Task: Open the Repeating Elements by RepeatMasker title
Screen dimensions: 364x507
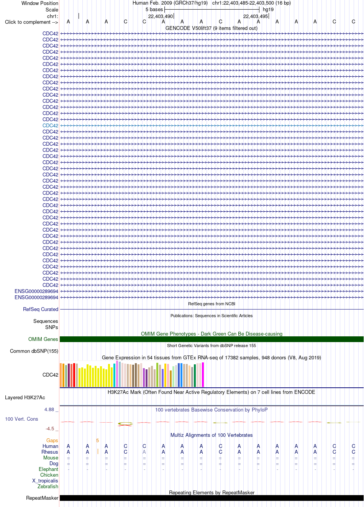Action: coord(212,492)
